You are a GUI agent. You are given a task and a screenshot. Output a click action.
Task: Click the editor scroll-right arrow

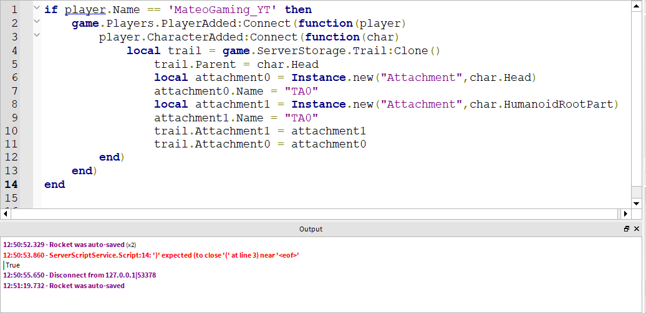pos(625,214)
